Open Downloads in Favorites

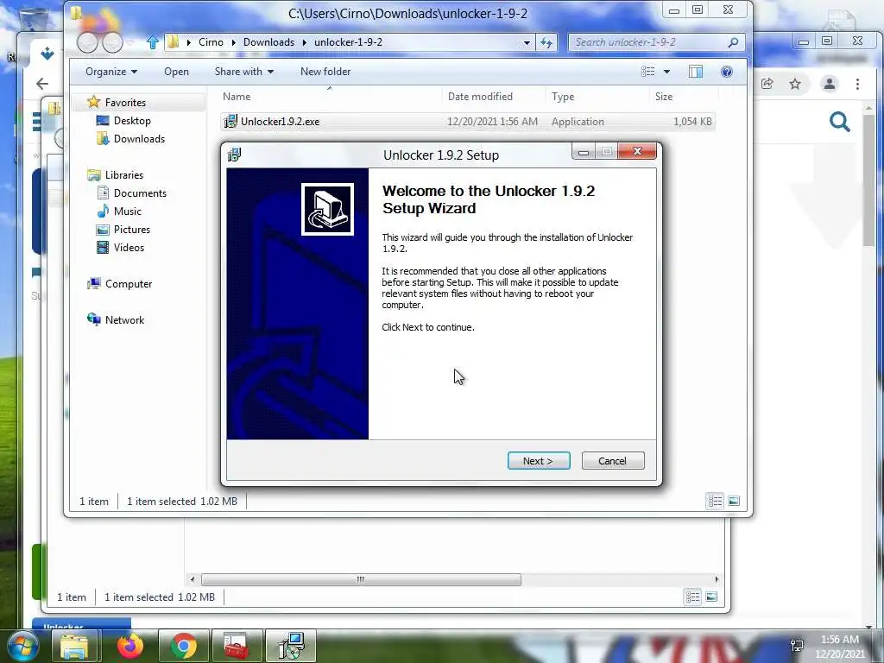click(139, 139)
